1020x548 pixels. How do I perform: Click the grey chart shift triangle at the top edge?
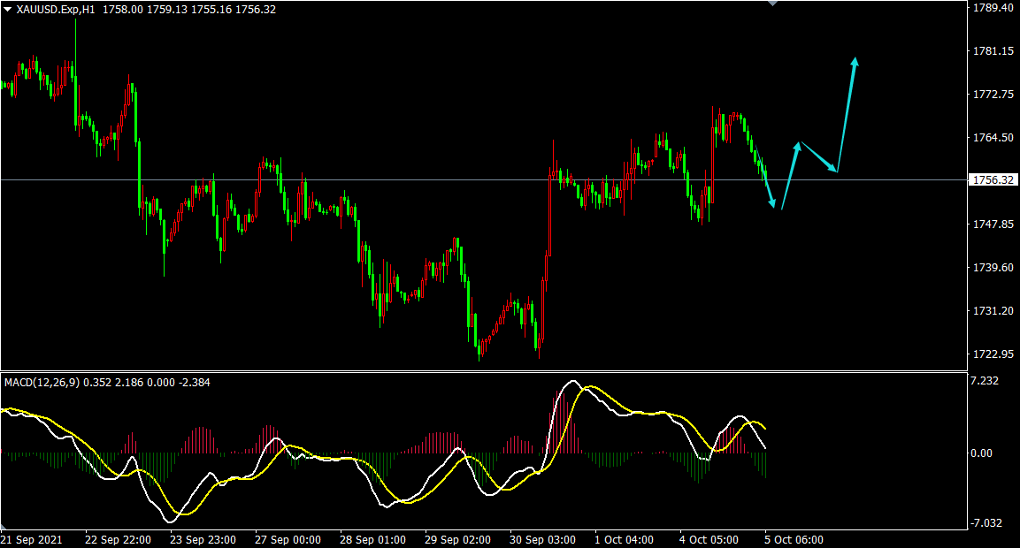[773, 4]
